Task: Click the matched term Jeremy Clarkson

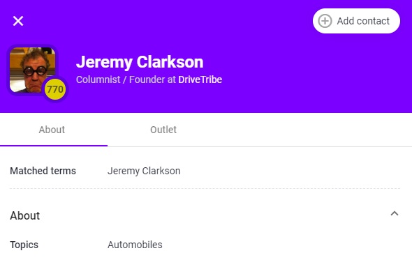Action: (144, 171)
